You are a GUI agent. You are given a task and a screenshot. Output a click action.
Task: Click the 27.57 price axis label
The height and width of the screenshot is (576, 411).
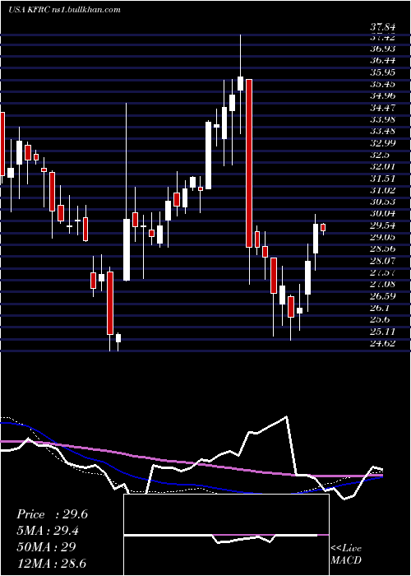pyautogui.click(x=382, y=272)
